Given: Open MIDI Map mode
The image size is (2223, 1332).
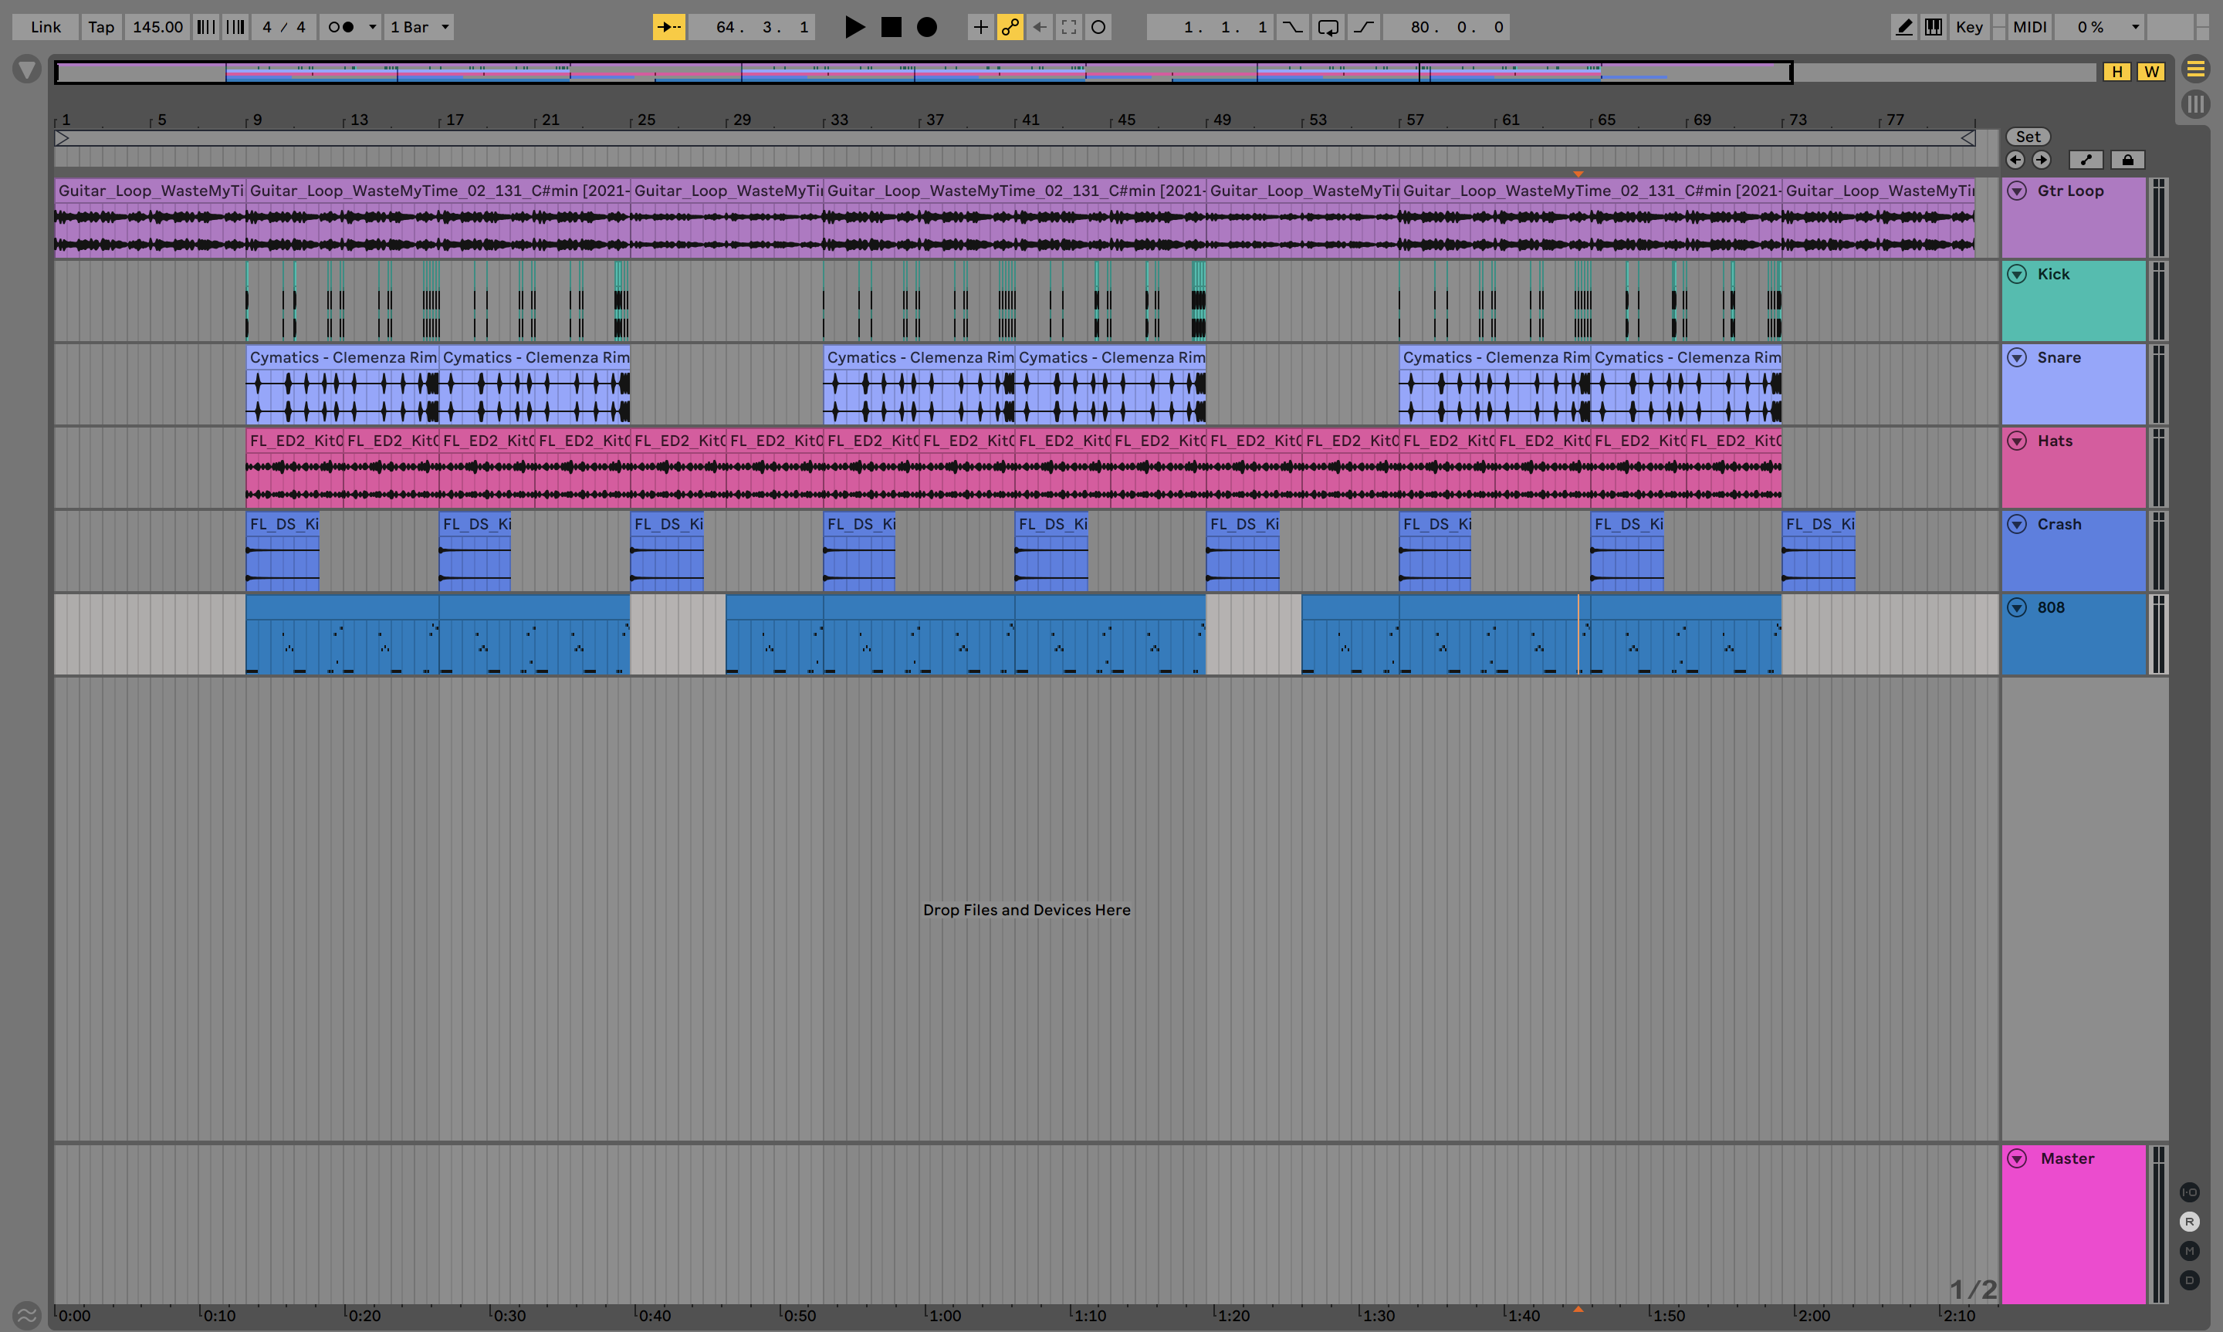Looking at the screenshot, I should pos(2030,27).
